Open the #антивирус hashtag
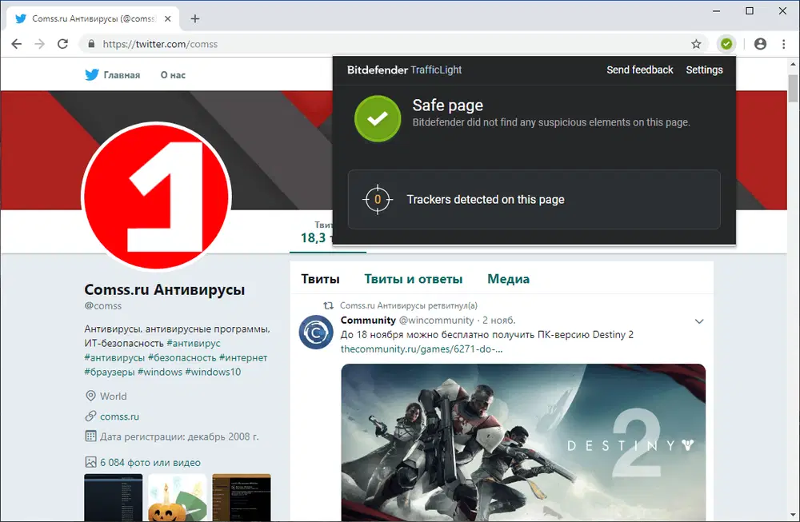This screenshot has width=800, height=522. point(194,343)
